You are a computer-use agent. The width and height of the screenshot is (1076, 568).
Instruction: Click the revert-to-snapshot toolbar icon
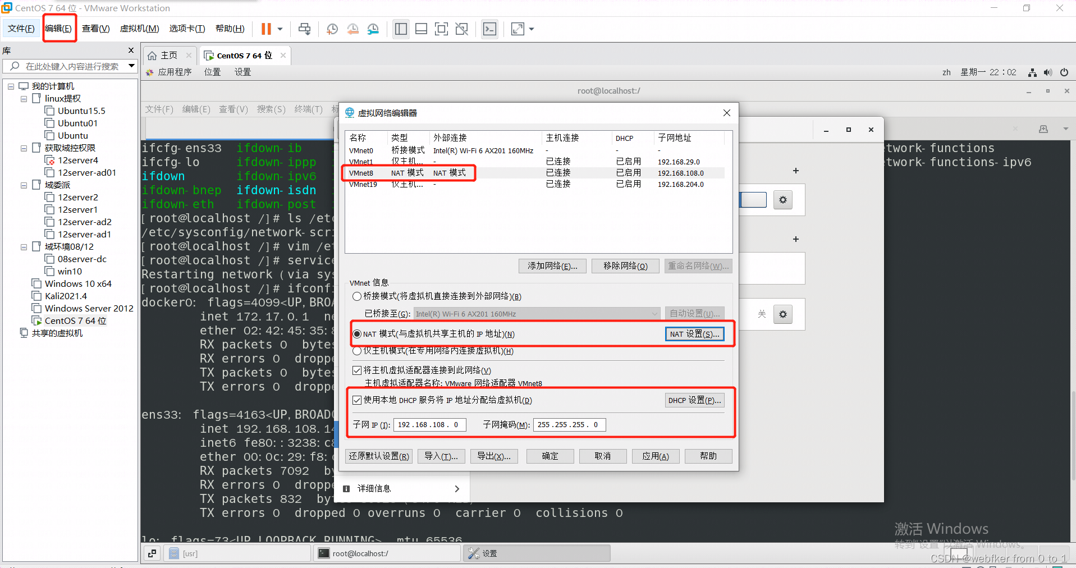pos(353,29)
